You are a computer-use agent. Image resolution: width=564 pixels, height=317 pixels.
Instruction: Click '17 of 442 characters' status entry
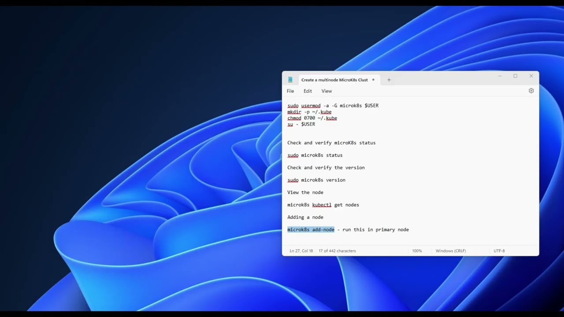(x=337, y=251)
